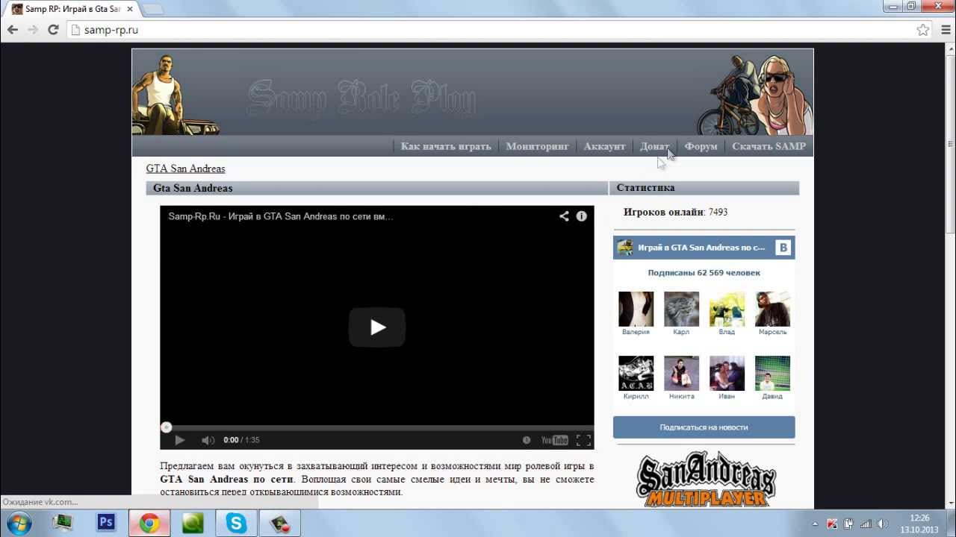The height and width of the screenshot is (537, 956).
Task: Open Давид's profile thumbnail
Action: 772,373
